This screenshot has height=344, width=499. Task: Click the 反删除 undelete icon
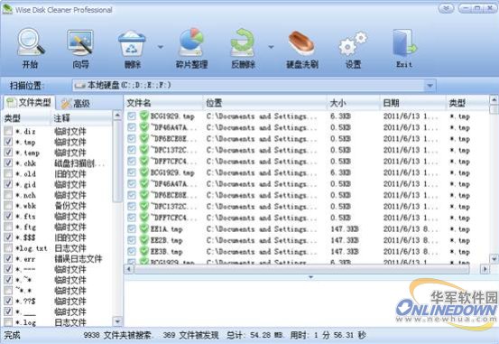[243, 42]
